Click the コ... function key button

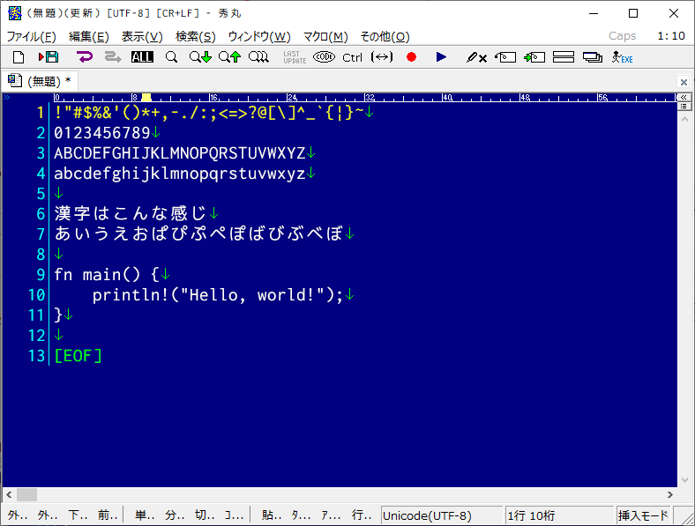point(234,515)
